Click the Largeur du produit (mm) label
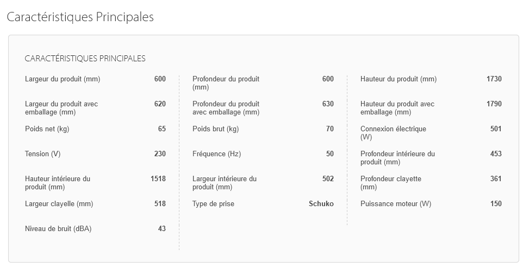The height and width of the screenshot is (268, 523). click(x=63, y=79)
